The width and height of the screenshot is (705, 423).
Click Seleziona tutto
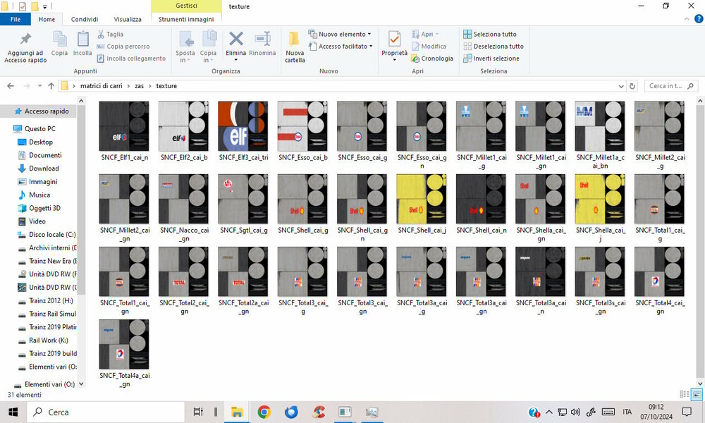pos(490,34)
